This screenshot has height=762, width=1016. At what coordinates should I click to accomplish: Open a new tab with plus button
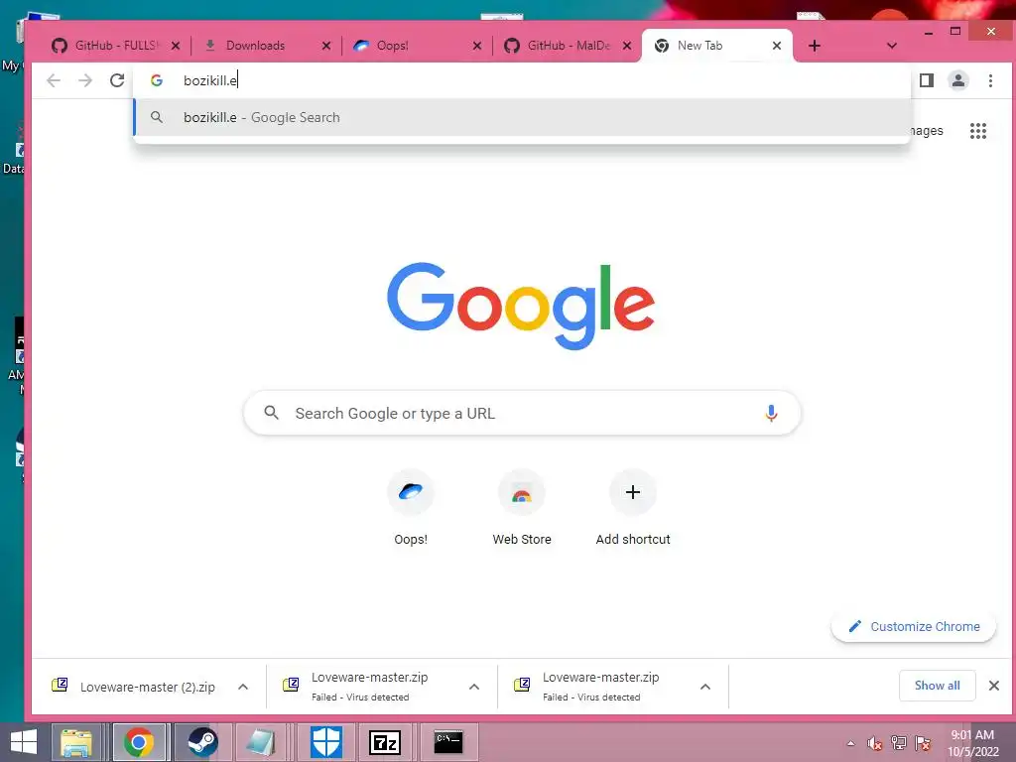click(815, 46)
